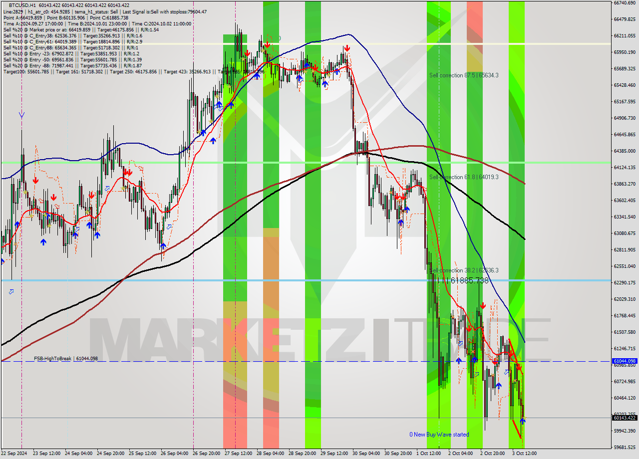Click the 64385.000 price axis label
The height and width of the screenshot is (459, 639).
[x=625, y=151]
